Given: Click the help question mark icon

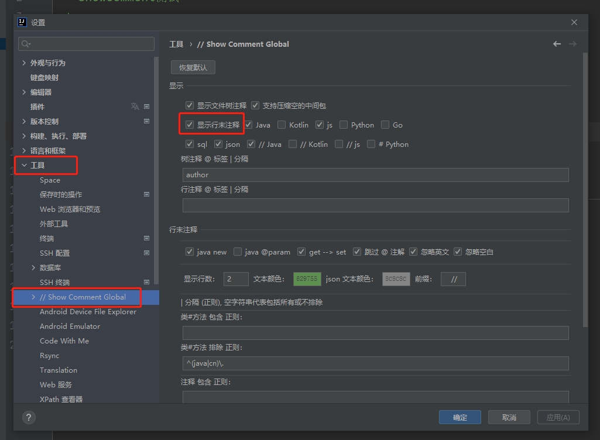Looking at the screenshot, I should [x=29, y=417].
